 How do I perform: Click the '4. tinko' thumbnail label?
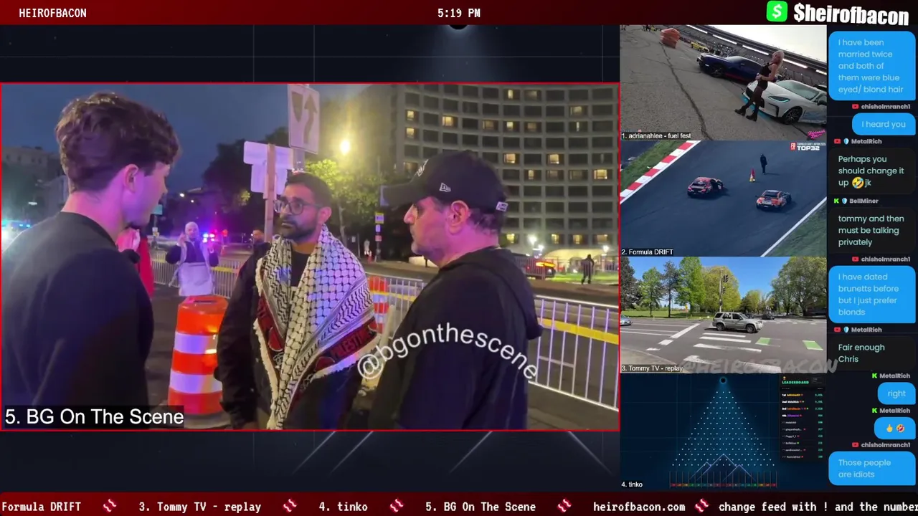[x=632, y=484]
